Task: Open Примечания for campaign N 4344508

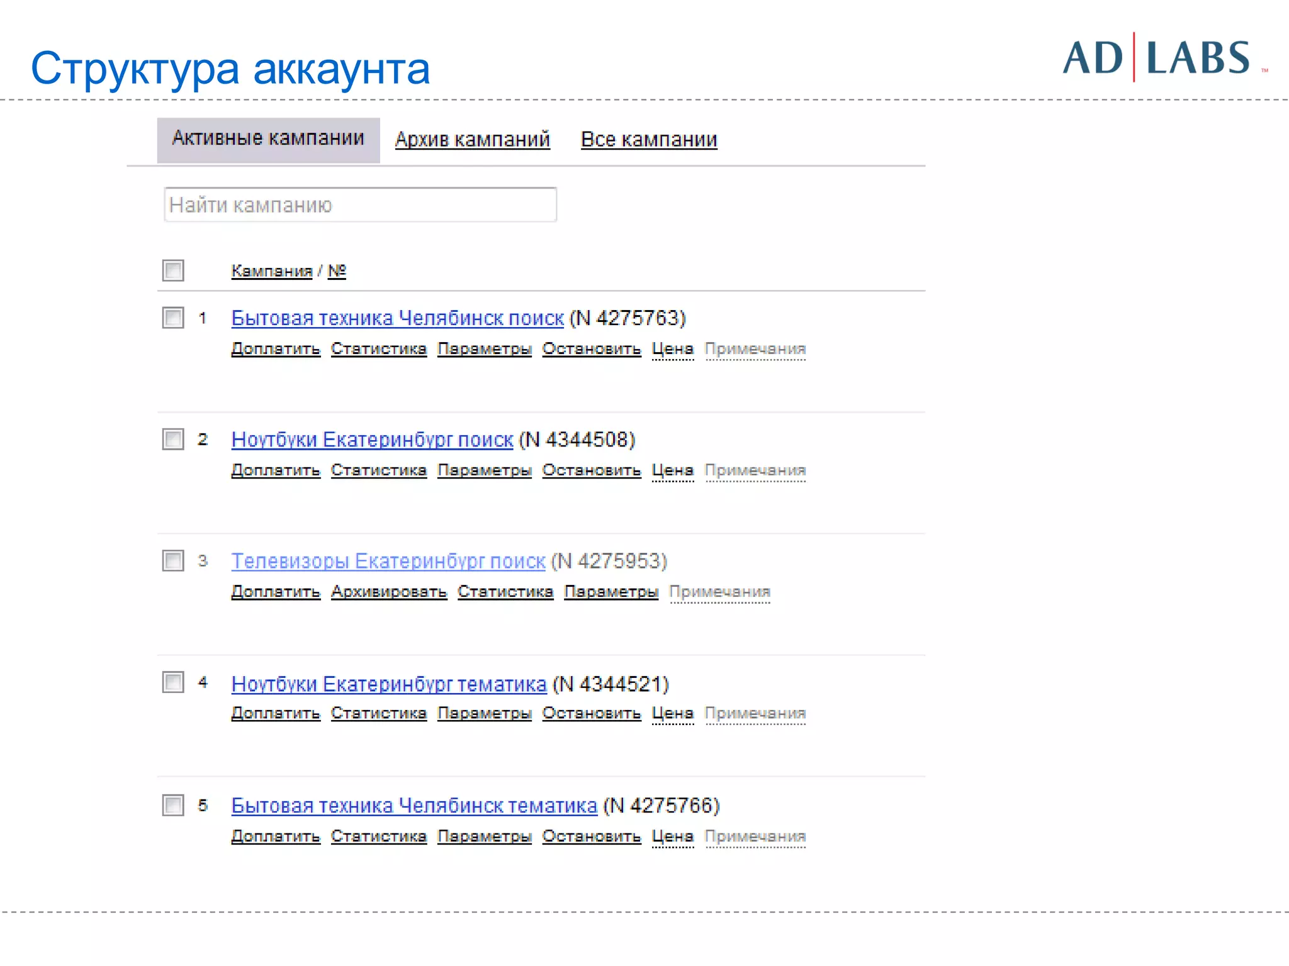Action: coord(755,470)
